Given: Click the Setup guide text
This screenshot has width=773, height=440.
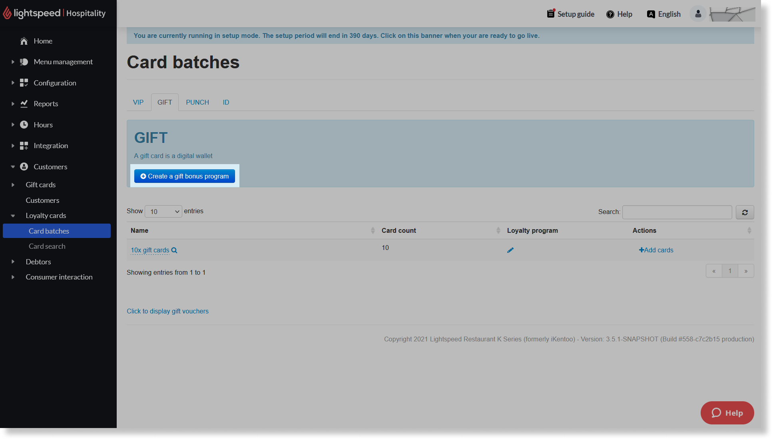Looking at the screenshot, I should 576,14.
